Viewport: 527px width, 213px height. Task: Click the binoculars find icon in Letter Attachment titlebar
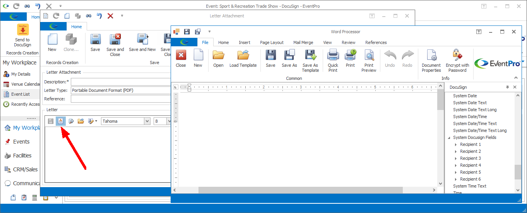click(89, 16)
